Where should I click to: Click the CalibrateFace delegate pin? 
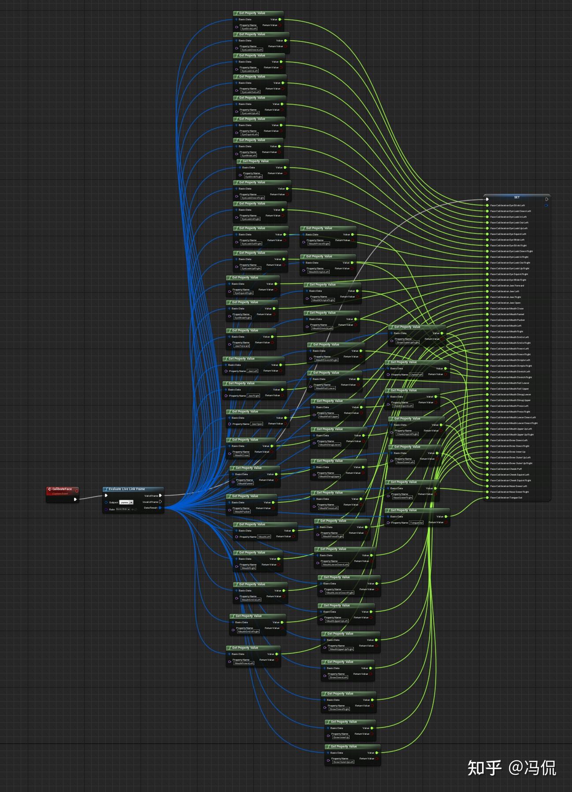pos(77,491)
